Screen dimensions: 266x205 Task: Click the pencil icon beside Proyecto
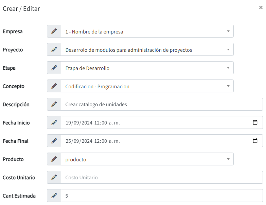tap(54, 50)
